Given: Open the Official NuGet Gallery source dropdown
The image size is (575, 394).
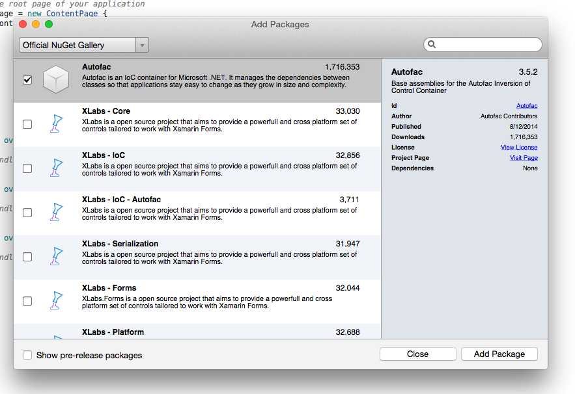Looking at the screenshot, I should click(x=84, y=45).
